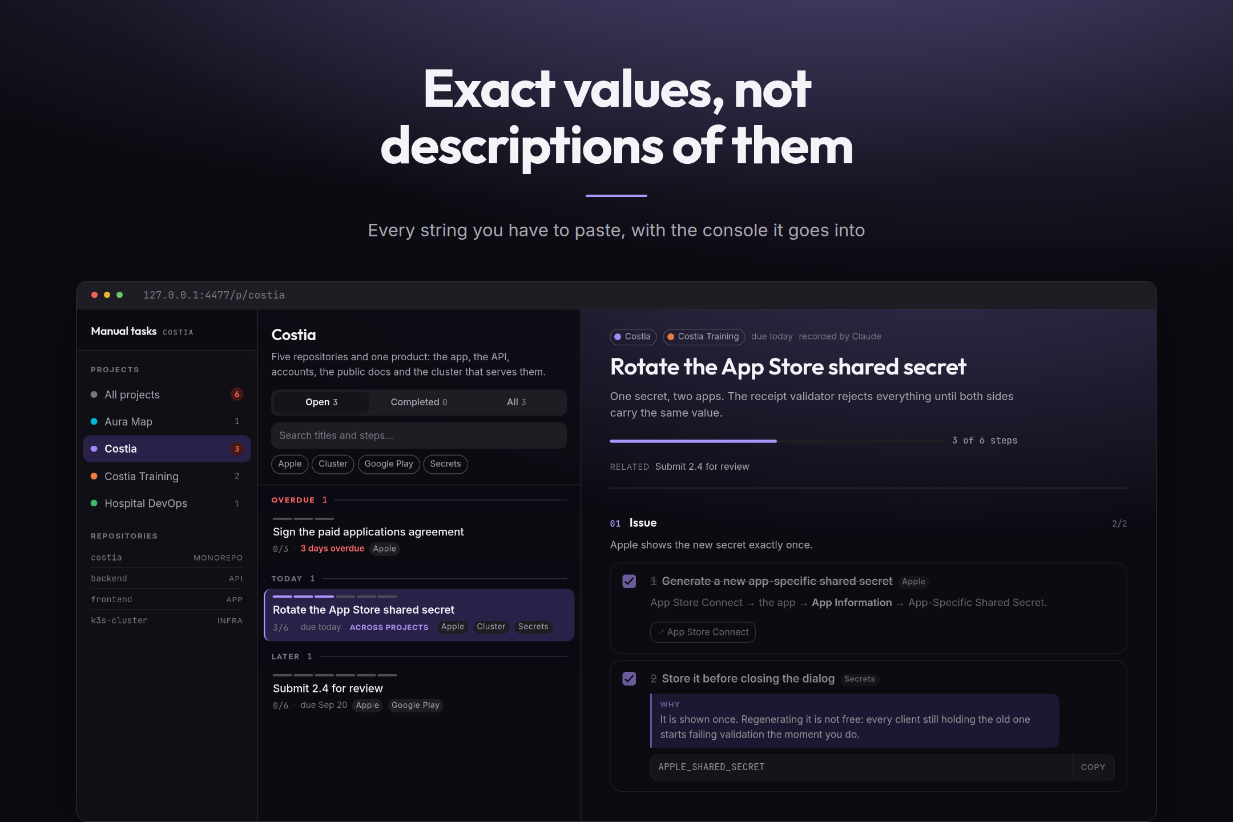Viewport: 1233px width, 822px height.
Task: Click the 127.0.0.1:4477/p/costia address text
Action: pyautogui.click(x=214, y=295)
